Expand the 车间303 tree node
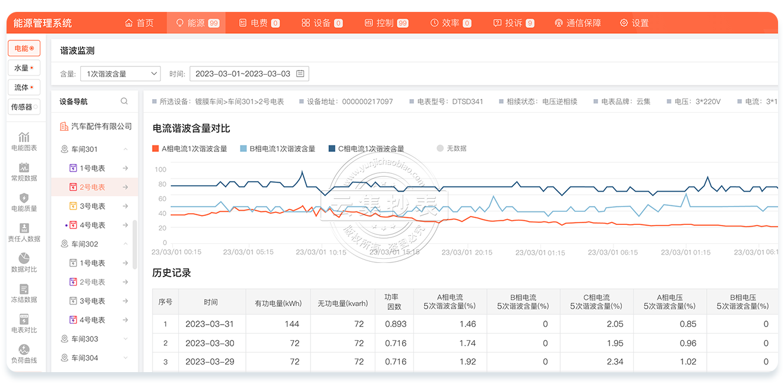 click(x=125, y=339)
